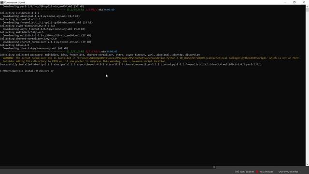Click the CPU and fps status text
The width and height of the screenshot is (309, 174).
pos(288,172)
